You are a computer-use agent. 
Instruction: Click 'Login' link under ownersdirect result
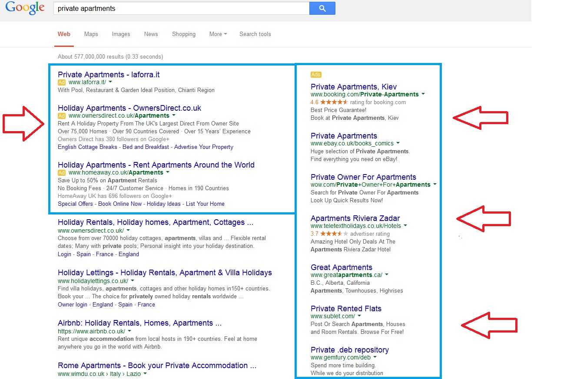[65, 254]
